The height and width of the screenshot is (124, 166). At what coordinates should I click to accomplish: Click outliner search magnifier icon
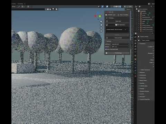coord(151,7)
